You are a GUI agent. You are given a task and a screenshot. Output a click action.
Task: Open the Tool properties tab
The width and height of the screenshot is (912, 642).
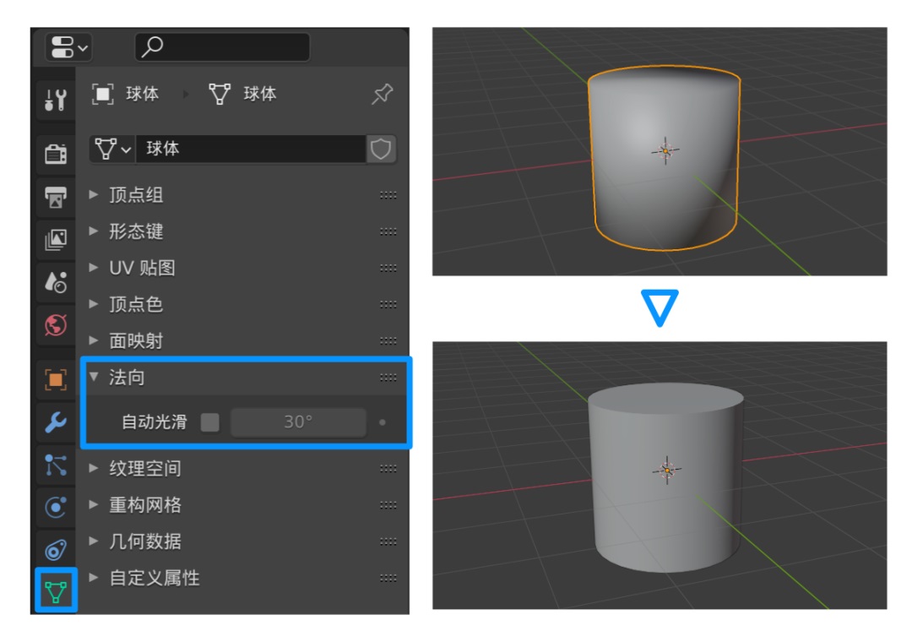tap(56, 101)
